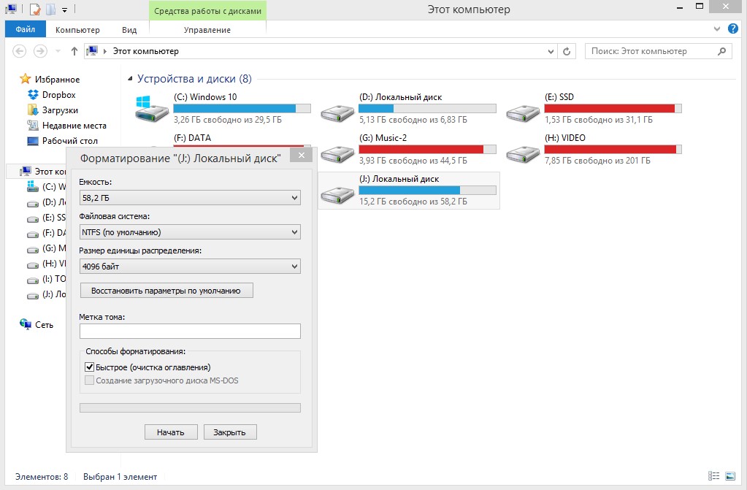This screenshot has height=490, width=747.
Task: Select the (E:) SSD drive icon
Action: (x=523, y=114)
